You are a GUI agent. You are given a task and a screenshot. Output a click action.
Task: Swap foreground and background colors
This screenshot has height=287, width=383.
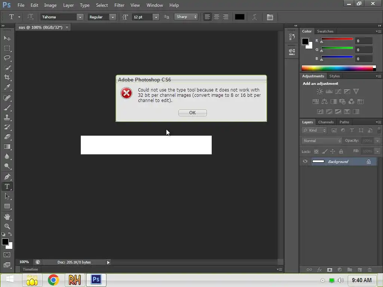10,234
